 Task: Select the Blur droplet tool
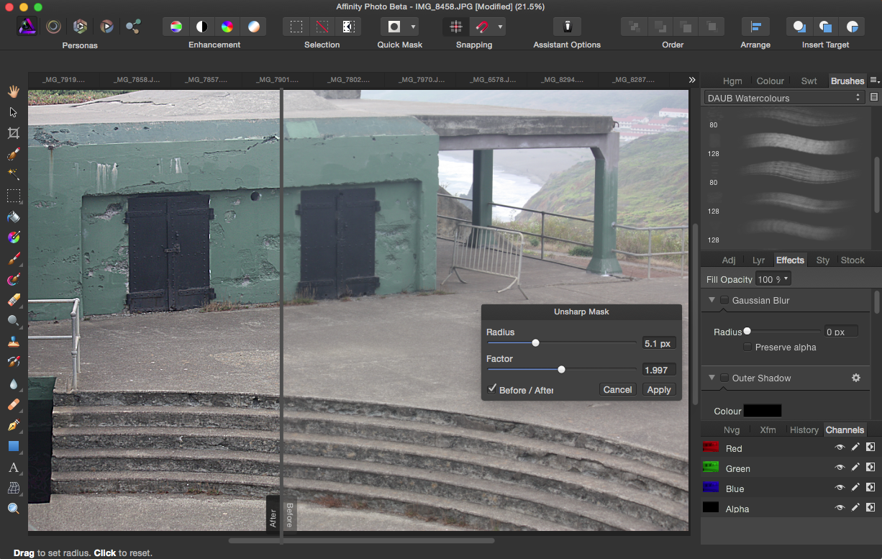click(x=13, y=383)
